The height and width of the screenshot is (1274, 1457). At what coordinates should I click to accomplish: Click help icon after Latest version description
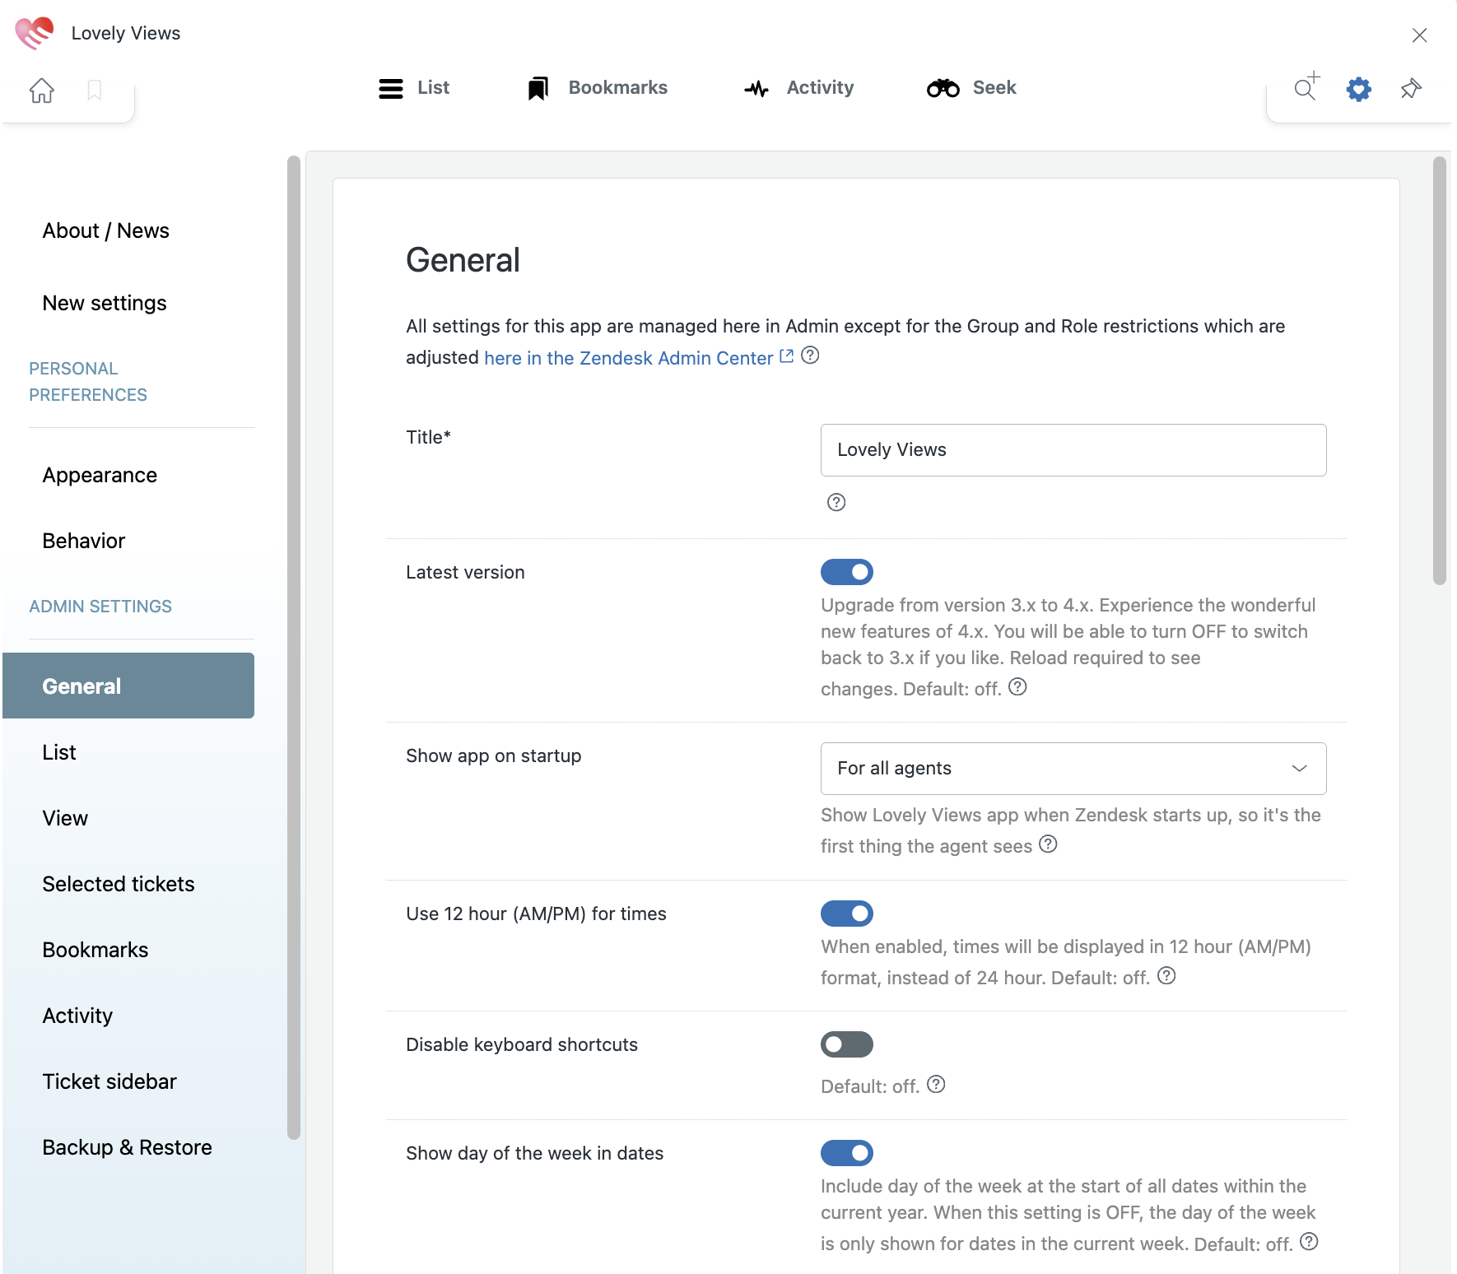click(x=1018, y=686)
